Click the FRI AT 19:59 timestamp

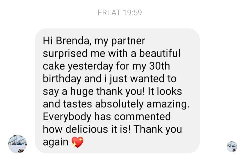[x=120, y=13]
